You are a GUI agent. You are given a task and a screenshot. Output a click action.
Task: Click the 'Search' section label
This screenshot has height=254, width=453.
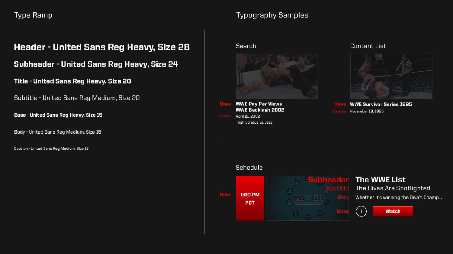point(246,46)
